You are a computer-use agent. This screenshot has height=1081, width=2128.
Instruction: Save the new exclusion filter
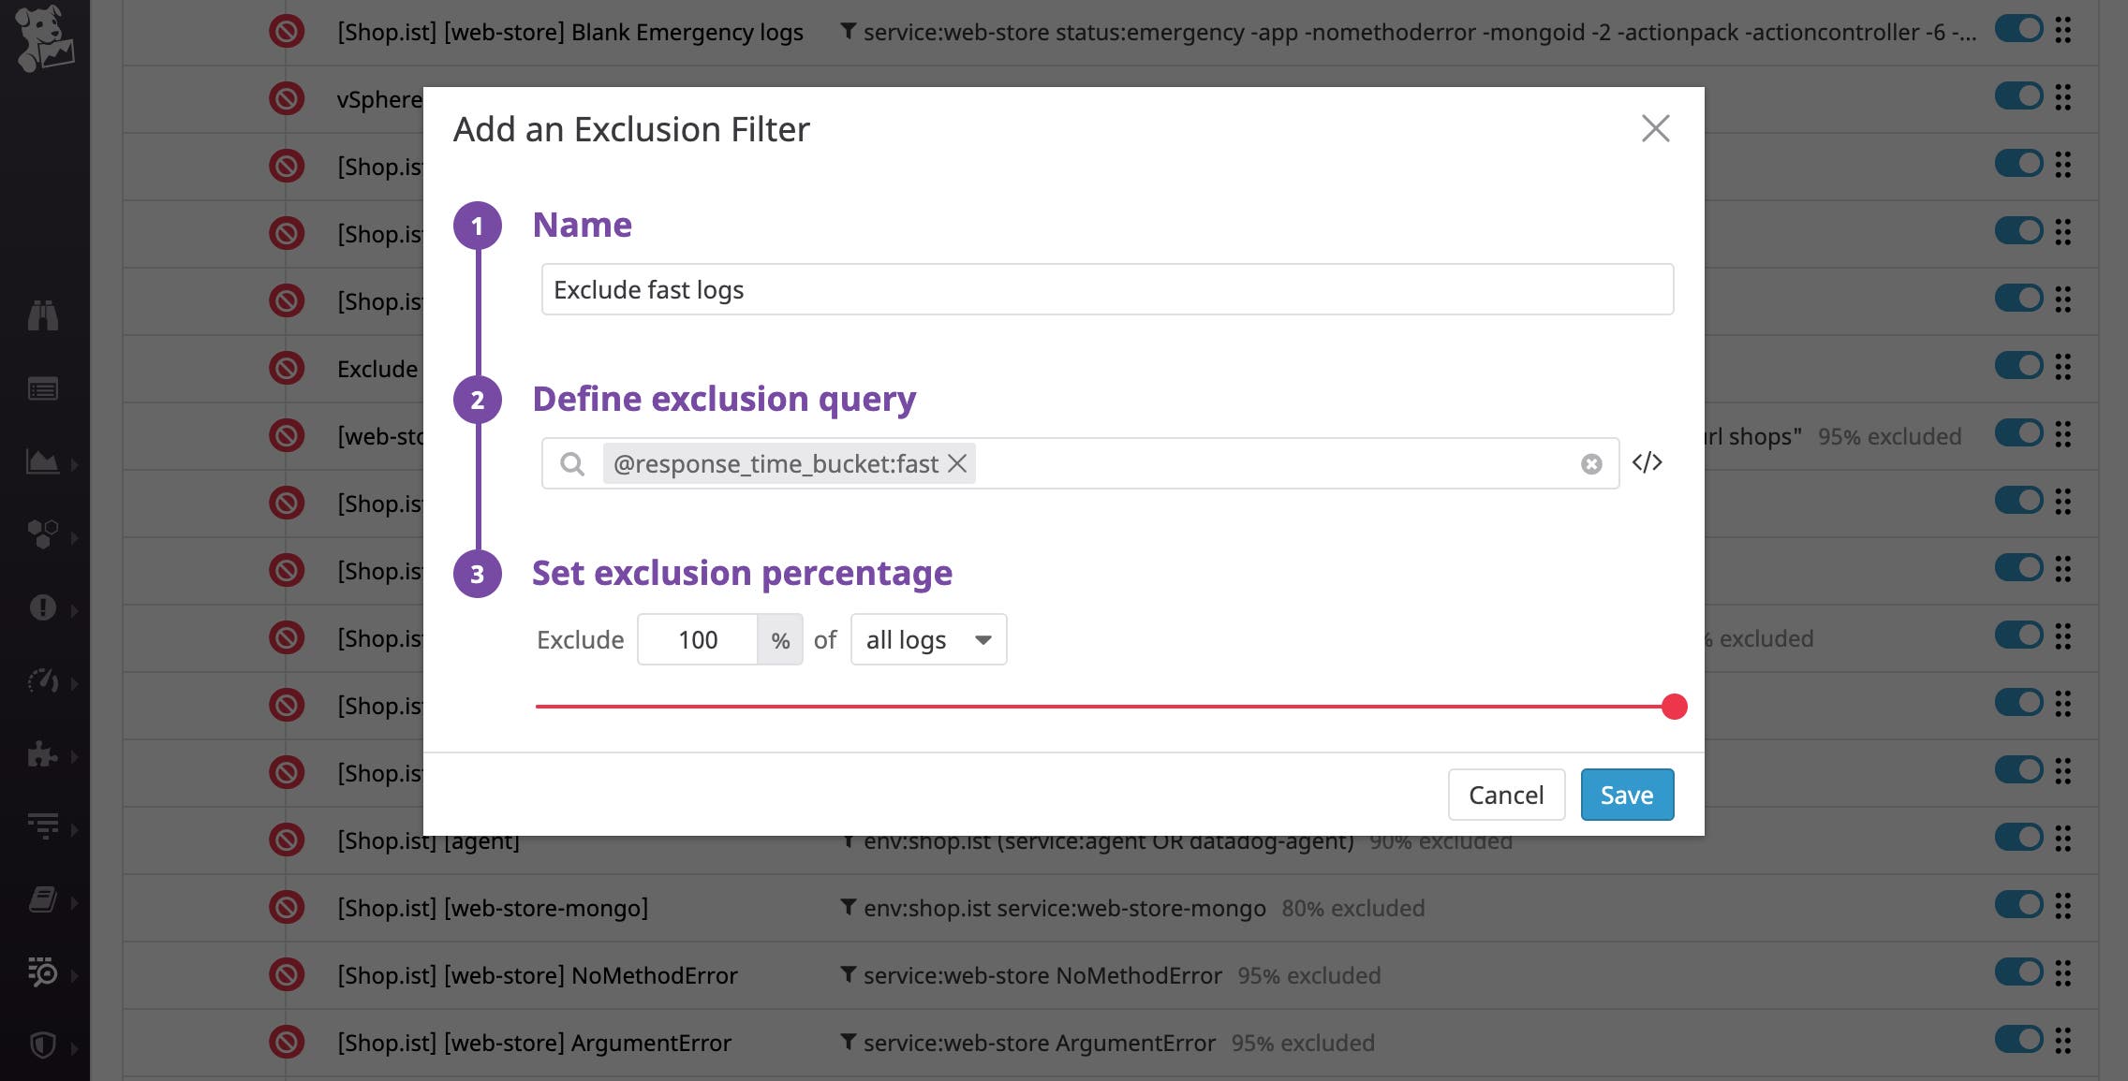(1627, 795)
